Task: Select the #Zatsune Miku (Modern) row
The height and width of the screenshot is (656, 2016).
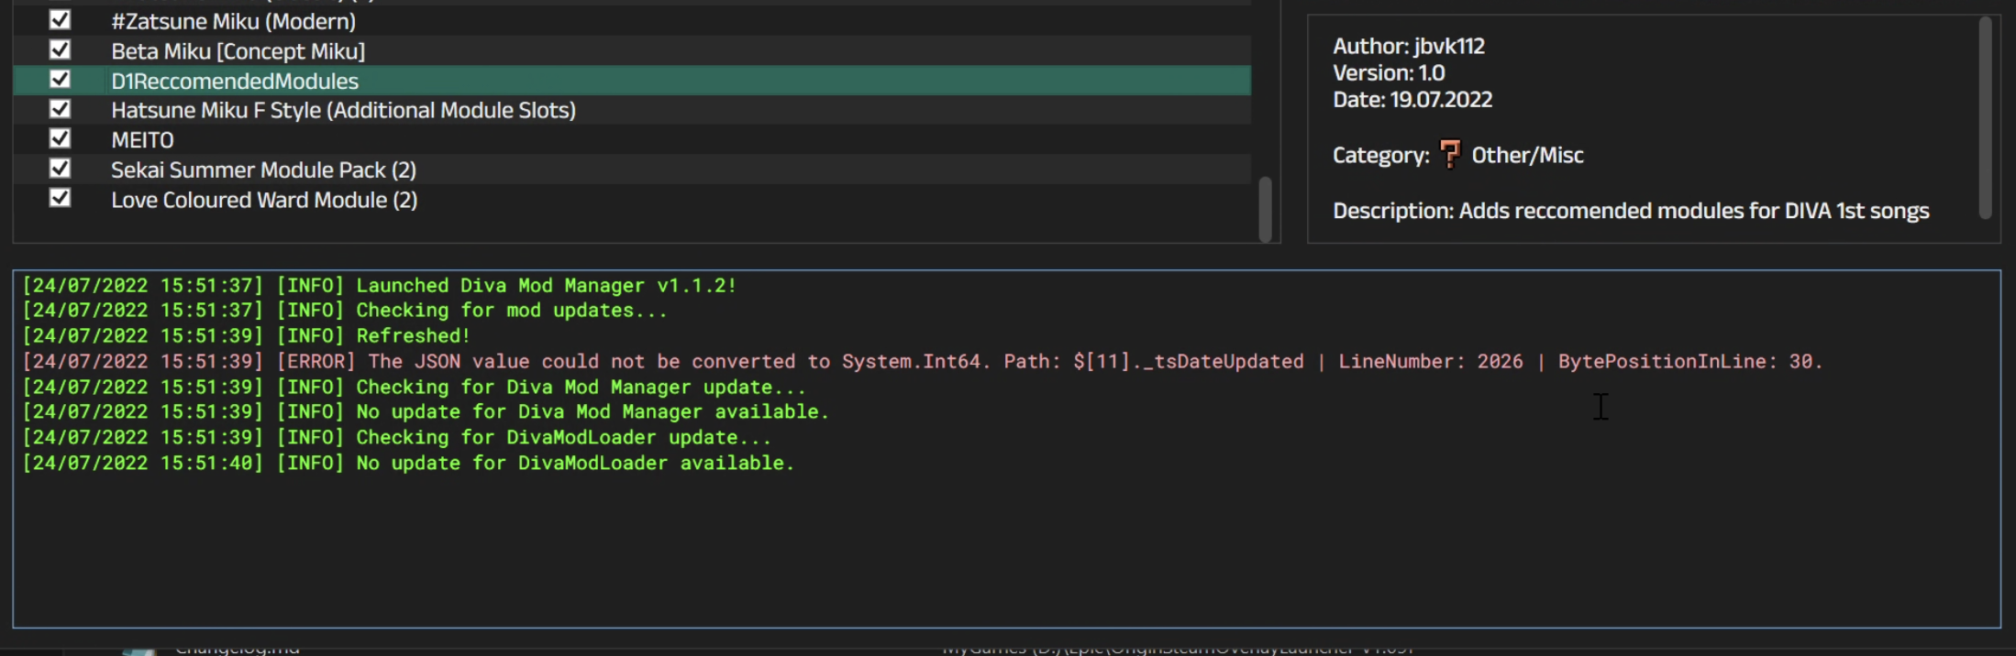Action: coord(632,20)
